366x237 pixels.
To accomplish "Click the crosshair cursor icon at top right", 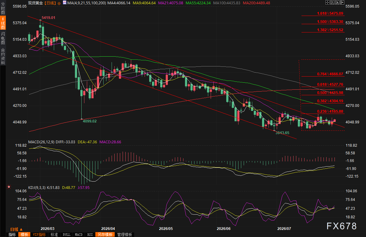I will [327, 2].
